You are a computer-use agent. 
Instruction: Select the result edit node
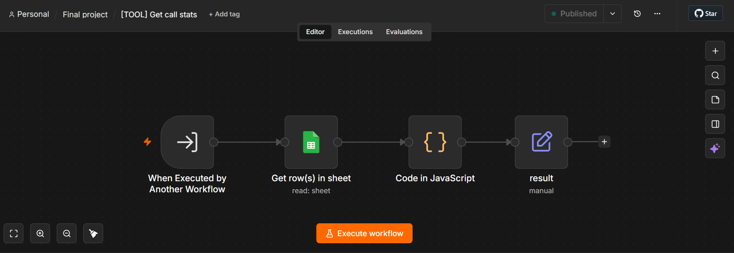(x=541, y=142)
